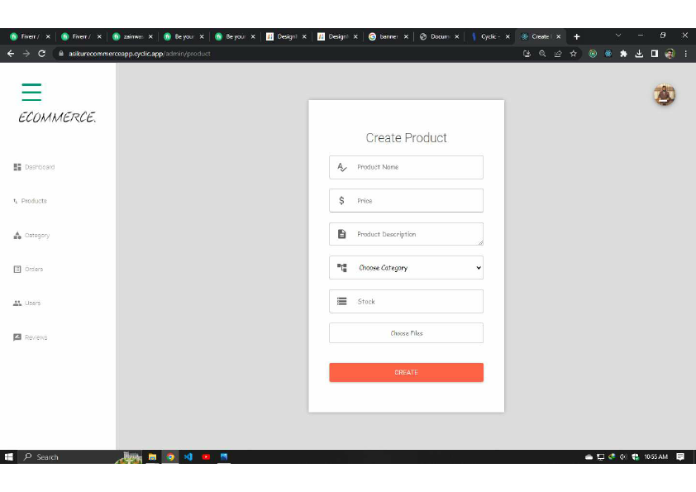Close the Cyclic tab
Screen dimensions: 696x492
pos(508,37)
